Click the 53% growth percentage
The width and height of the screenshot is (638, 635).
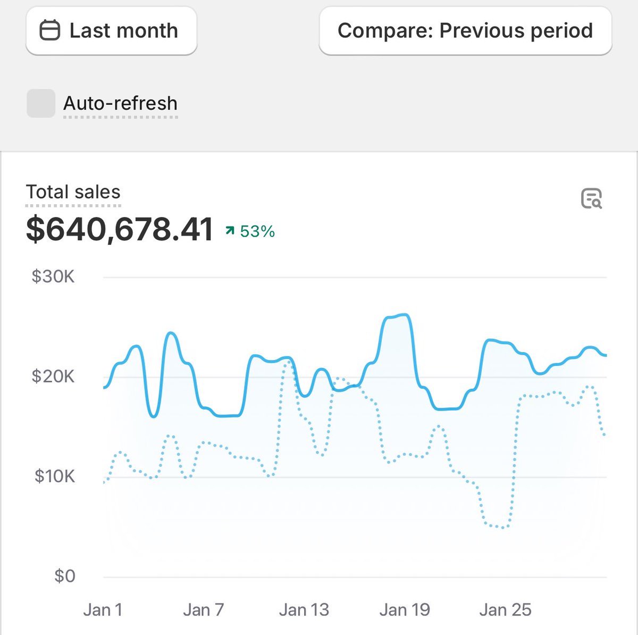257,231
